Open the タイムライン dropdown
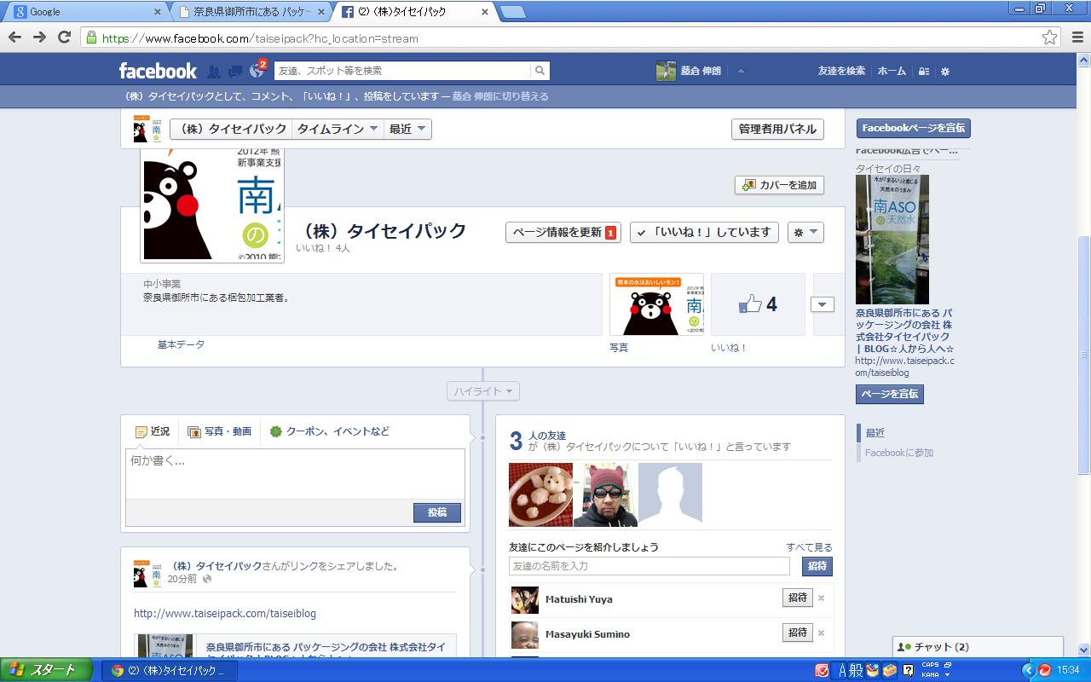The image size is (1091, 682). click(x=338, y=129)
